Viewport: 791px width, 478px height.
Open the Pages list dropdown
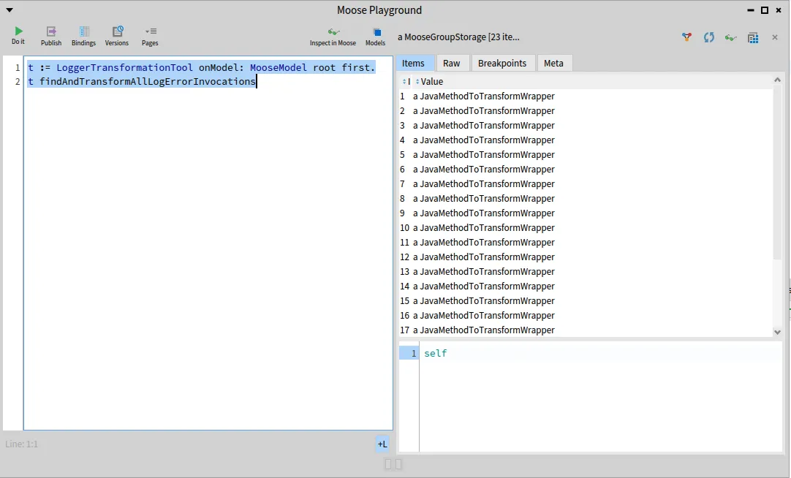[x=150, y=37]
